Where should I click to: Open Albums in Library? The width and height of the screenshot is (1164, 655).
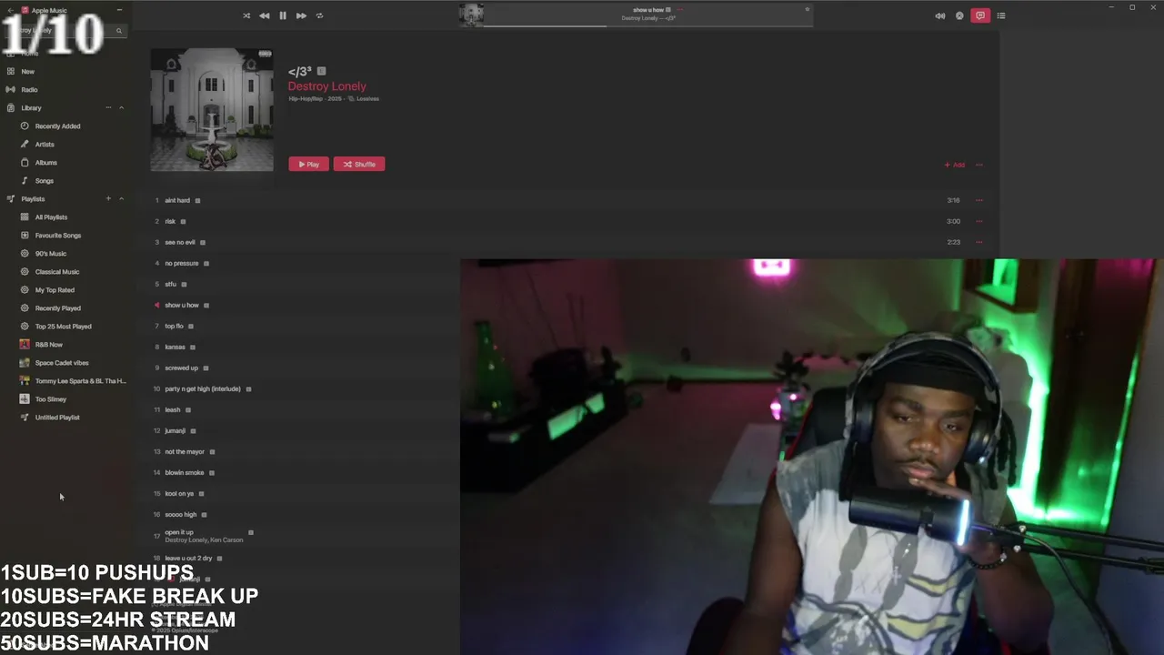click(45, 162)
